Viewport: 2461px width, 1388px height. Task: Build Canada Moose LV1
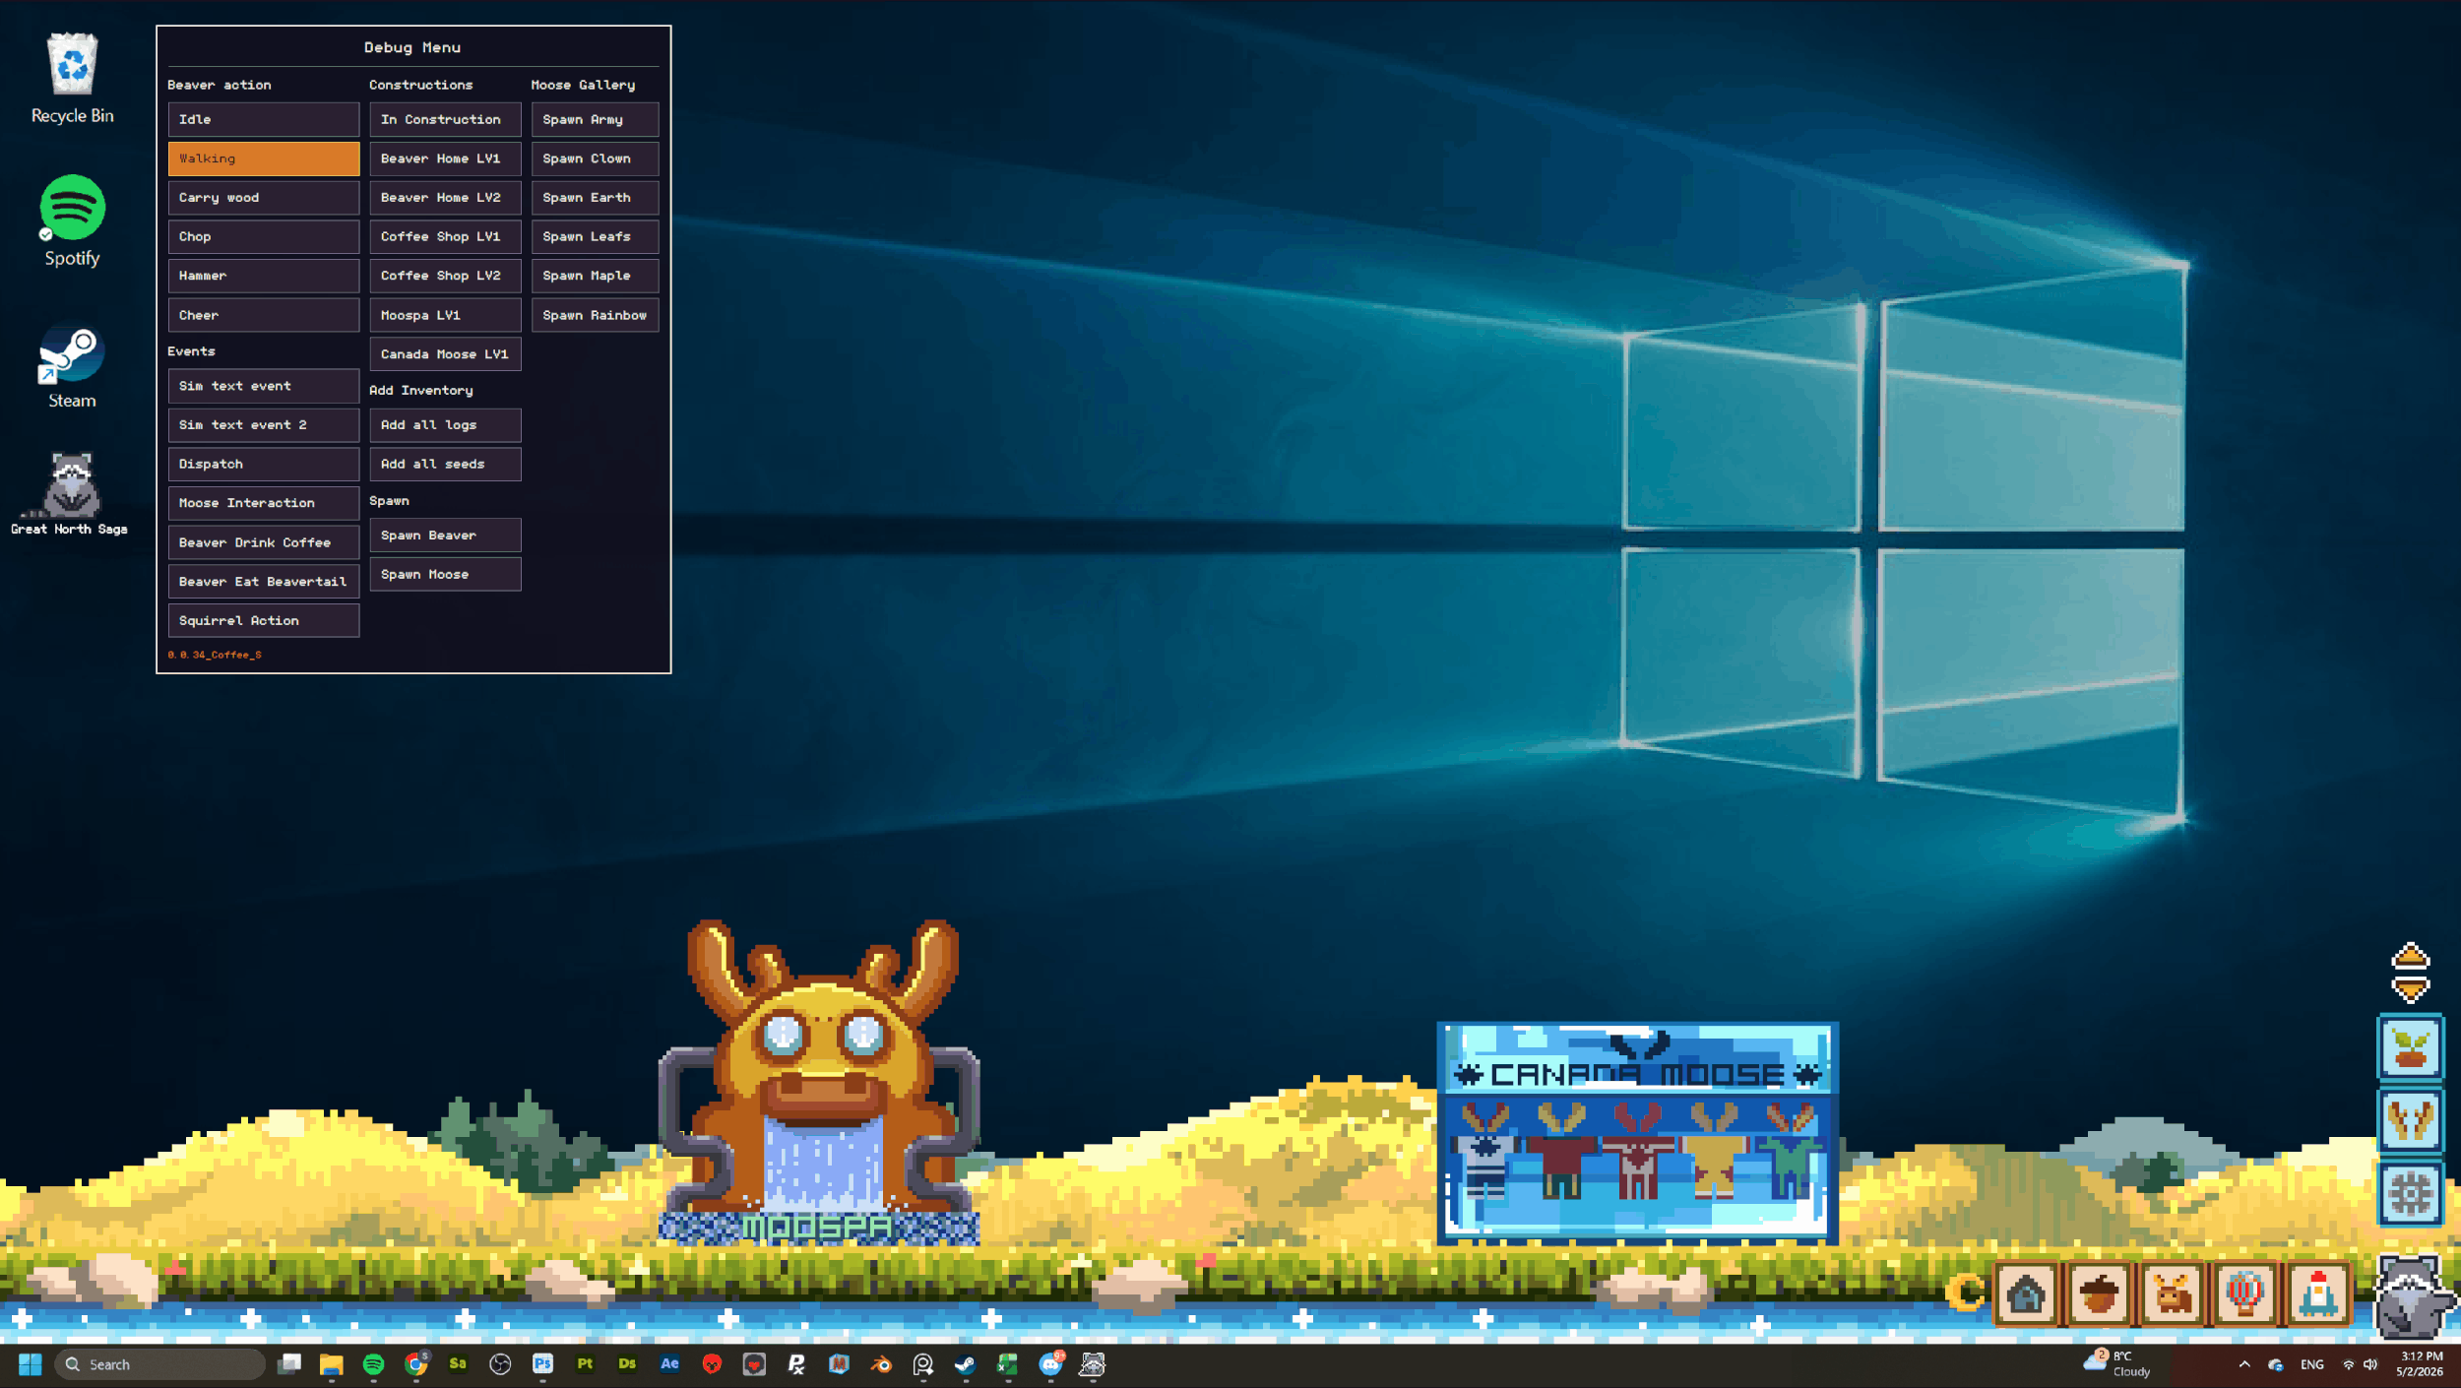(445, 354)
